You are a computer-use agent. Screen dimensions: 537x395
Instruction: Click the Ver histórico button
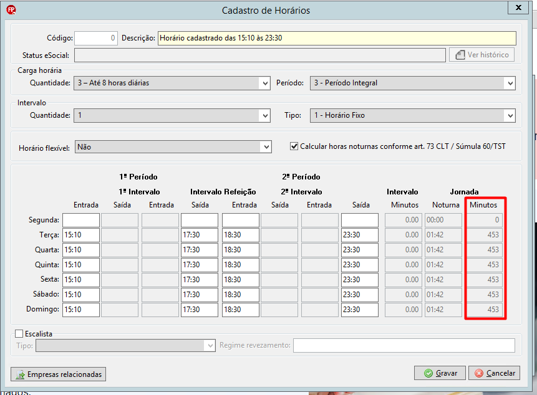click(x=482, y=55)
